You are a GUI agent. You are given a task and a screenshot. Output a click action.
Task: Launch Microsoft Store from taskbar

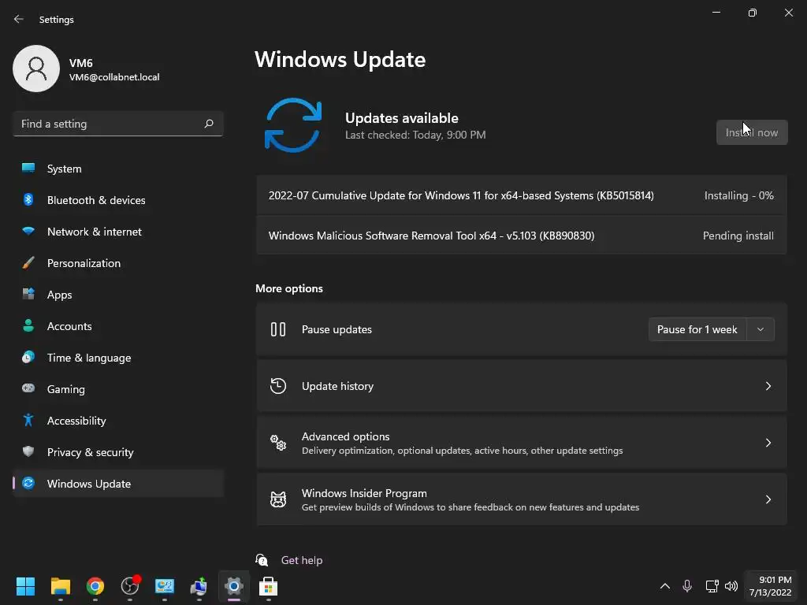(x=268, y=586)
